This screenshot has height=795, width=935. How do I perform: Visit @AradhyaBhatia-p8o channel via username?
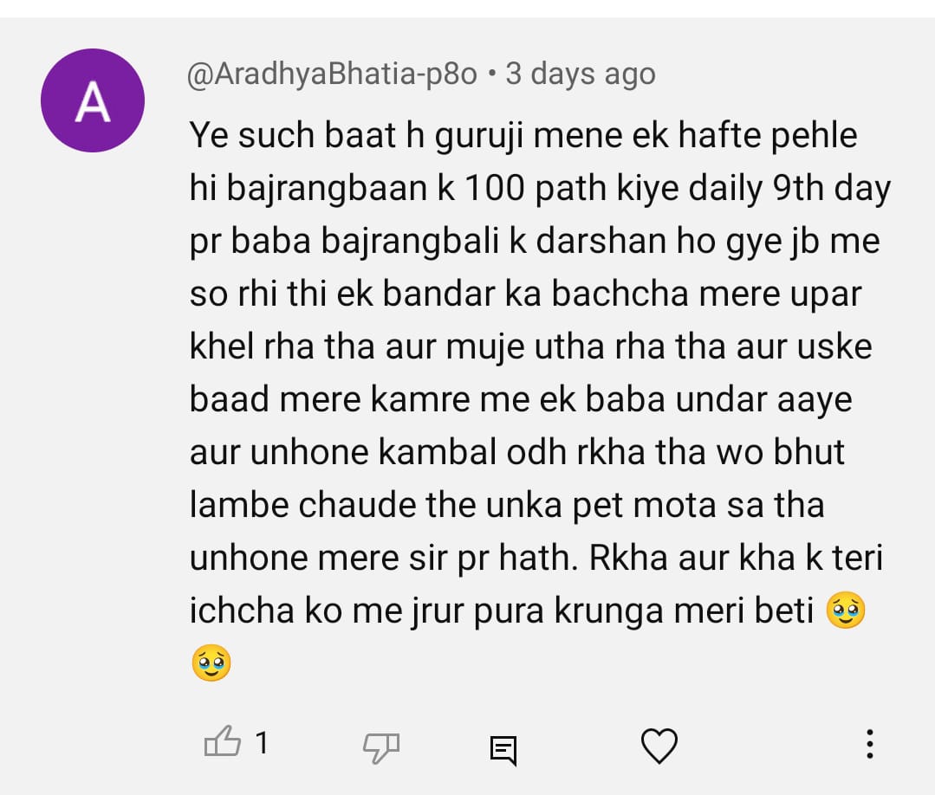(x=332, y=75)
